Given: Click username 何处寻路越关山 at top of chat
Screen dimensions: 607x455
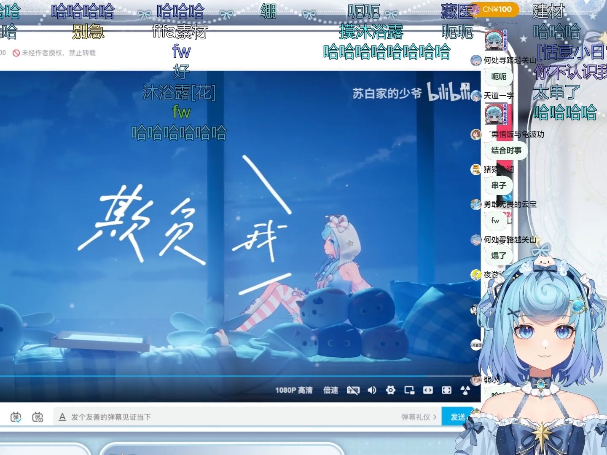Looking at the screenshot, I should (510, 60).
